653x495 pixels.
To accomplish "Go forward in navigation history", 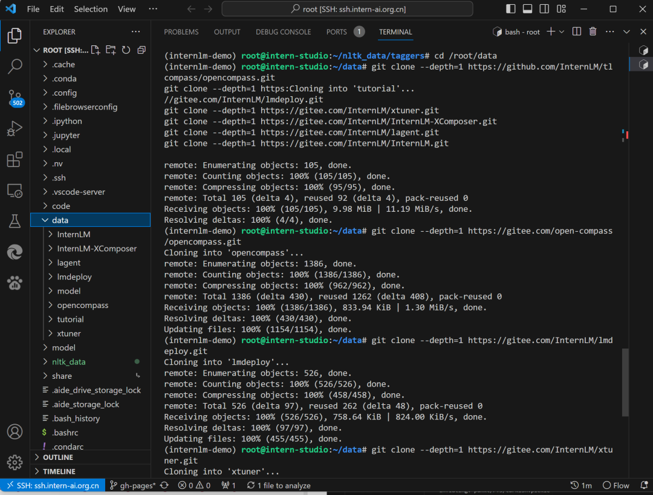I will [208, 8].
